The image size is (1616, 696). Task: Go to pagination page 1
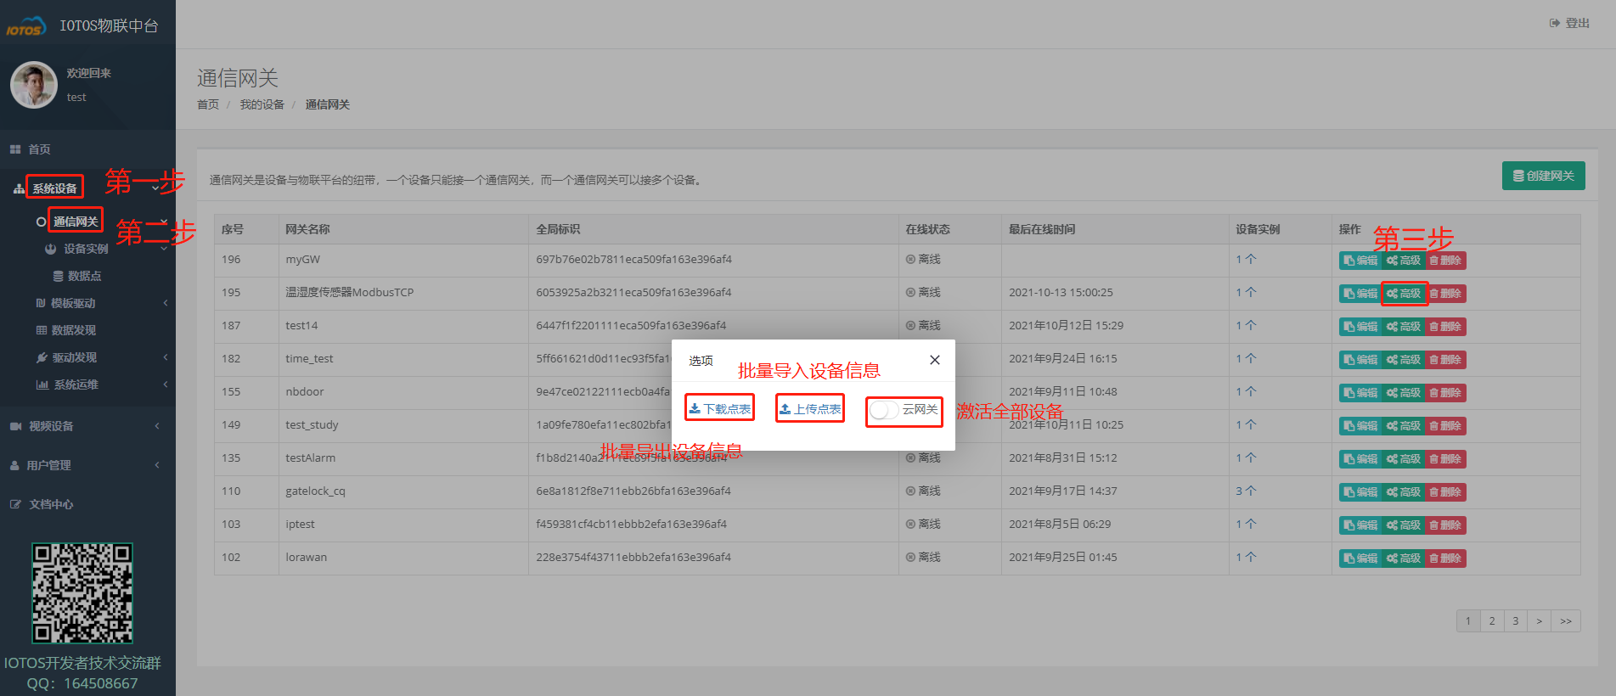[1468, 621]
